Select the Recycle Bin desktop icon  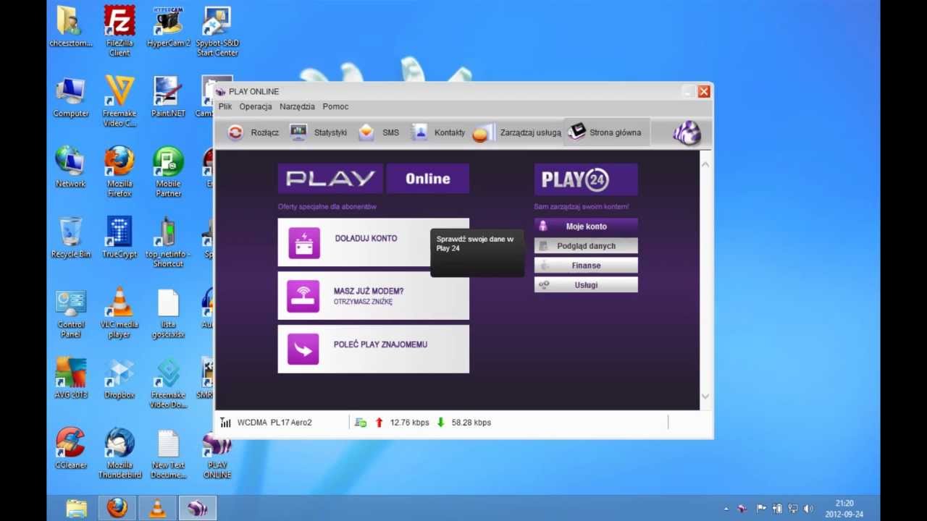(x=71, y=238)
